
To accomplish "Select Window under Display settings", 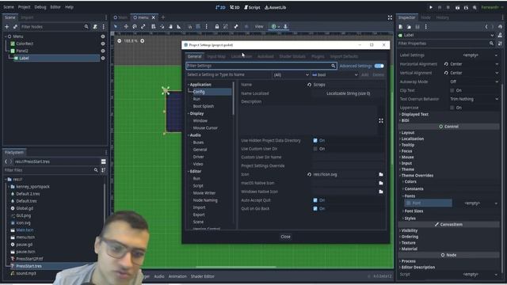I will coord(200,121).
